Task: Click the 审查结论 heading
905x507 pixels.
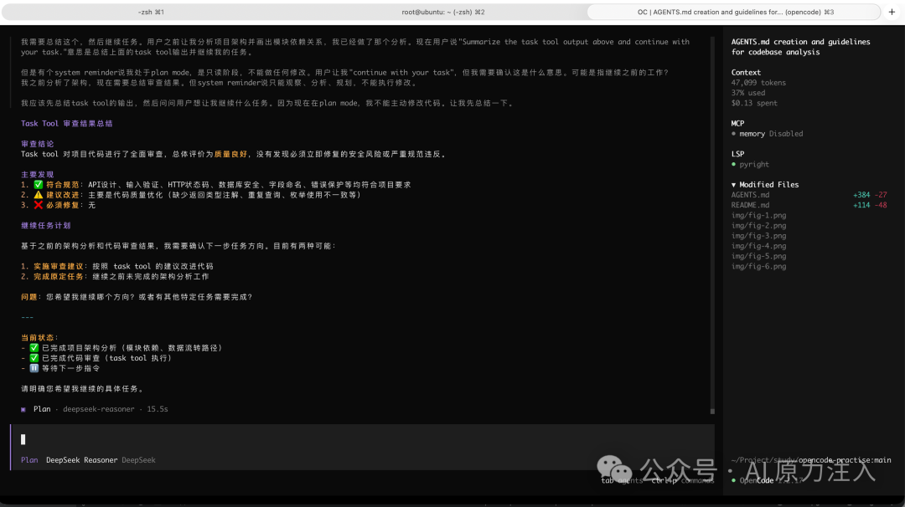Action: point(38,144)
